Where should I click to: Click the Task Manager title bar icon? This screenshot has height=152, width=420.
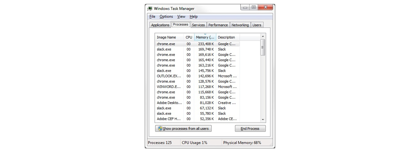tap(150, 8)
